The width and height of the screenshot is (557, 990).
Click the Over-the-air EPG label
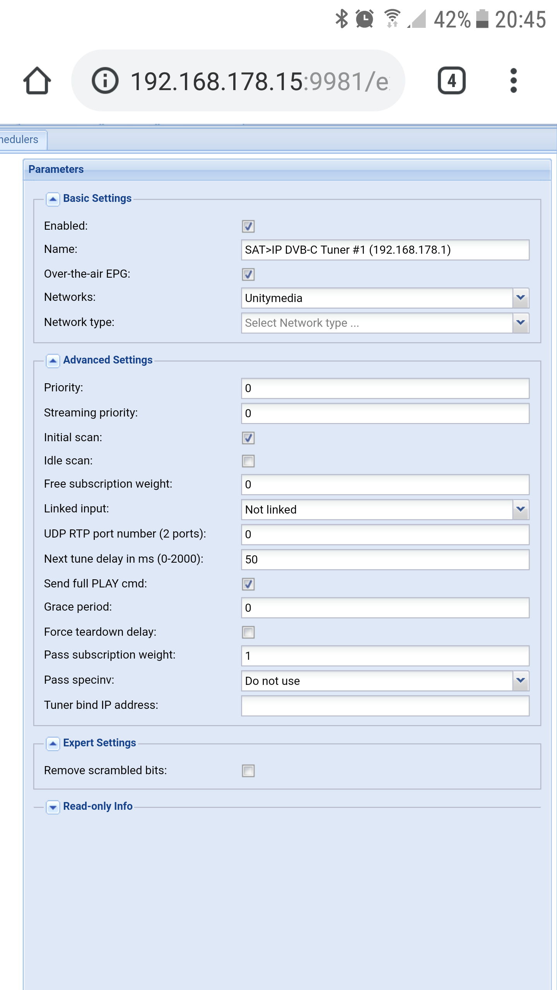click(87, 274)
